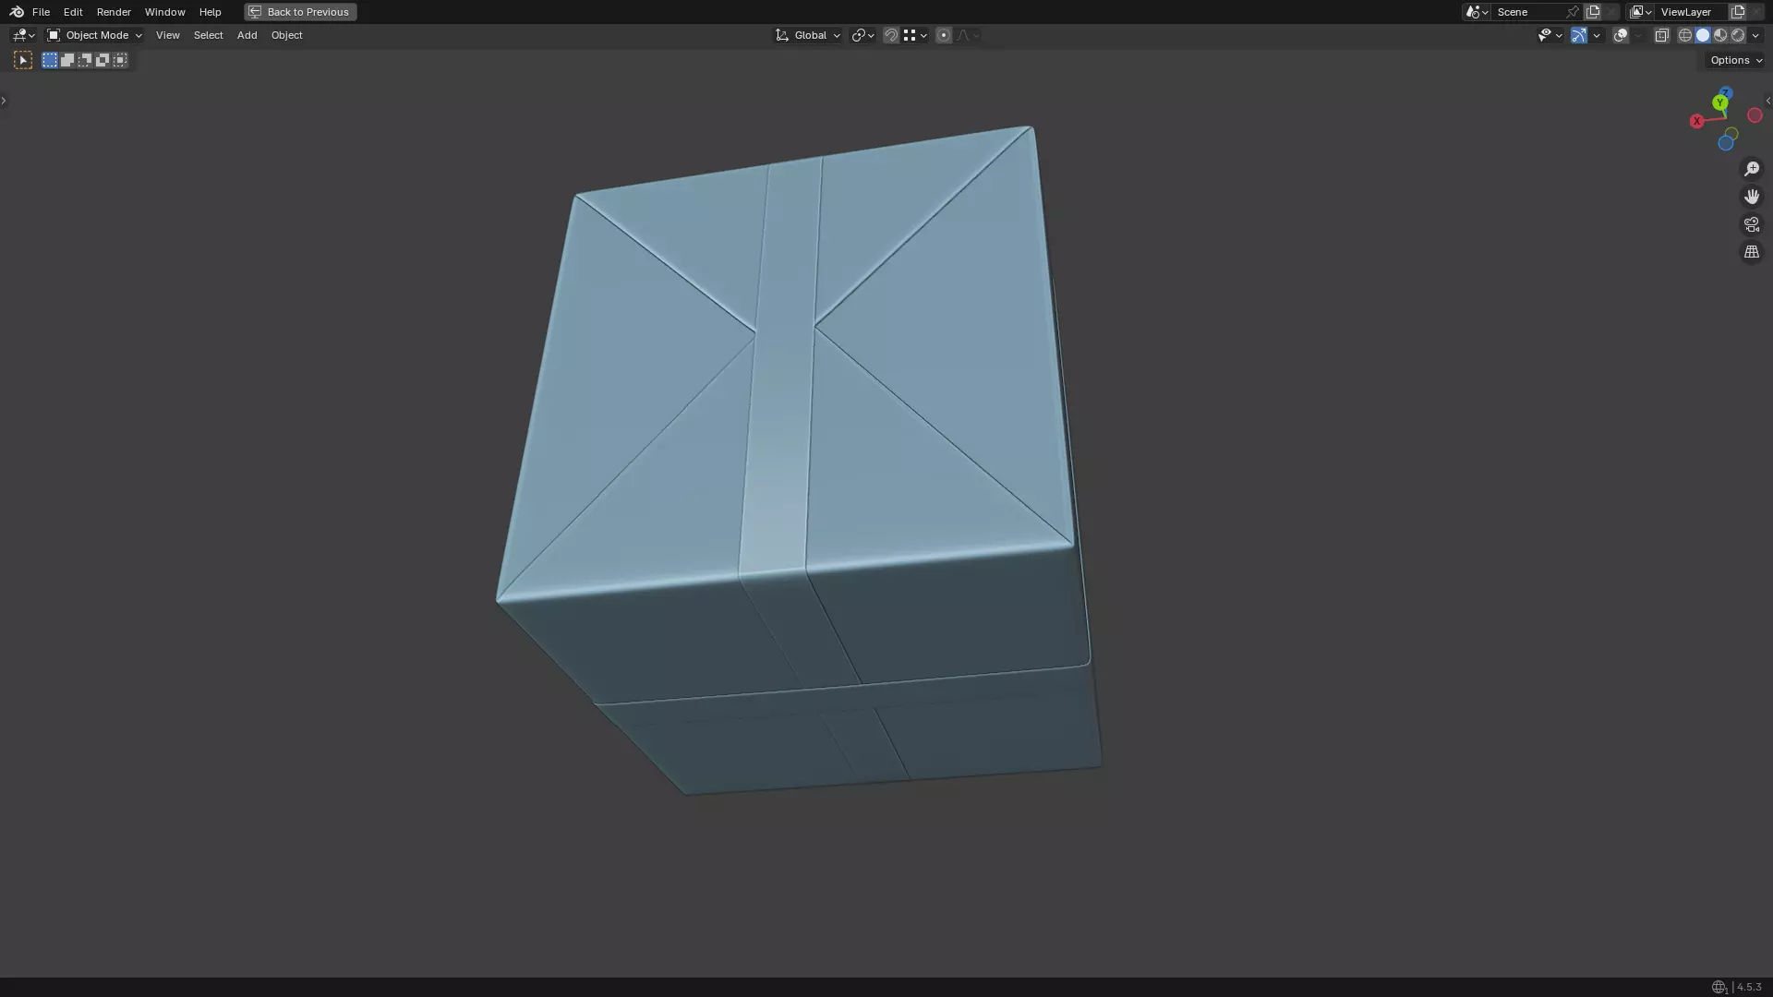This screenshot has height=997, width=1773.
Task: Switch perspective/orthographic with grid icon
Action: point(1751,252)
